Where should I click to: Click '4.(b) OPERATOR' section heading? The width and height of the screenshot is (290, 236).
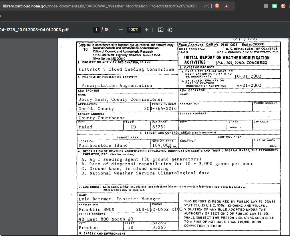coord(192,90)
